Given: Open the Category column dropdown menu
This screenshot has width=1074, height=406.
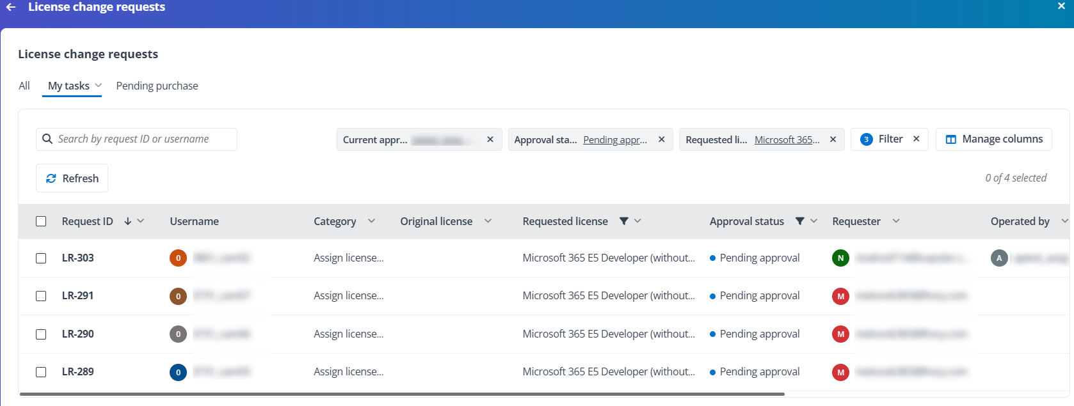Looking at the screenshot, I should (371, 221).
